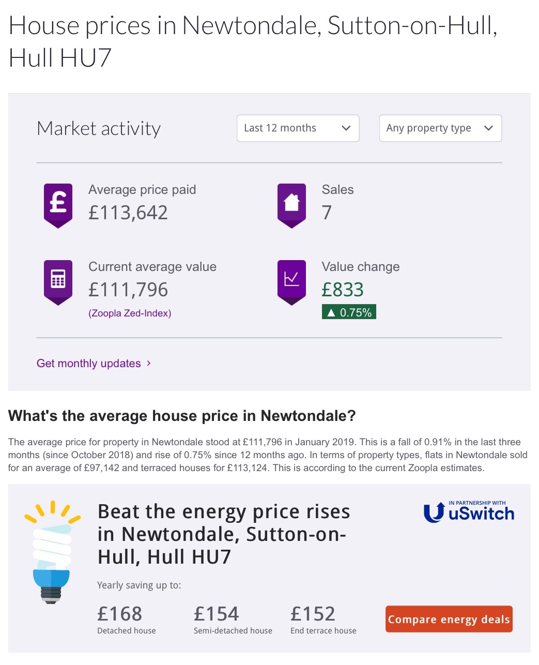Open the Last 12 months dropdown
The height and width of the screenshot is (665, 539).
click(298, 128)
